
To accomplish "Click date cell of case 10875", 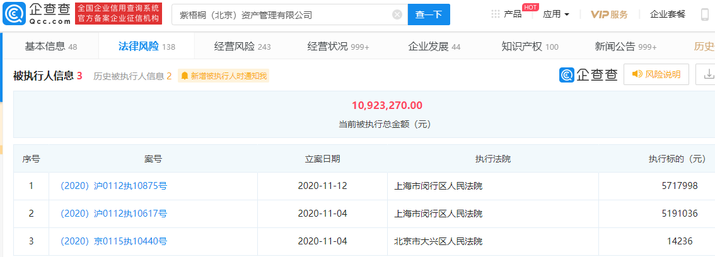I will [x=322, y=186].
